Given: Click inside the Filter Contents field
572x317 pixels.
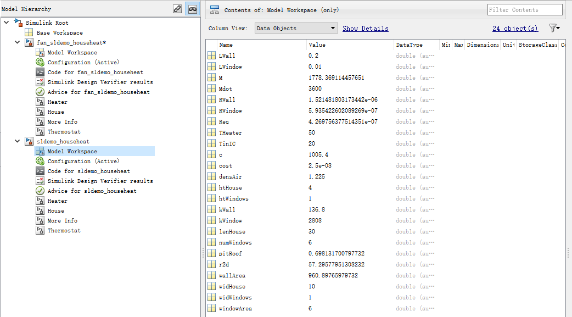Looking at the screenshot, I should click(x=524, y=9).
